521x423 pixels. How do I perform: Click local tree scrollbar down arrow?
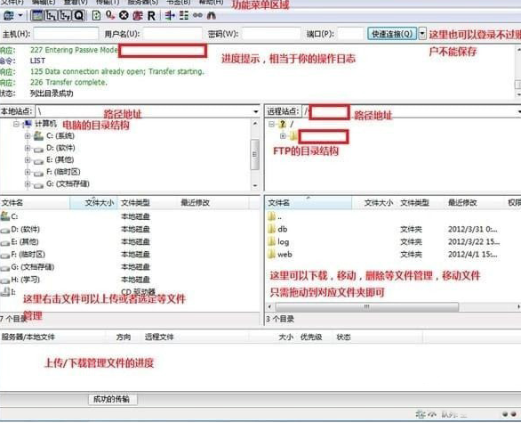pos(255,186)
